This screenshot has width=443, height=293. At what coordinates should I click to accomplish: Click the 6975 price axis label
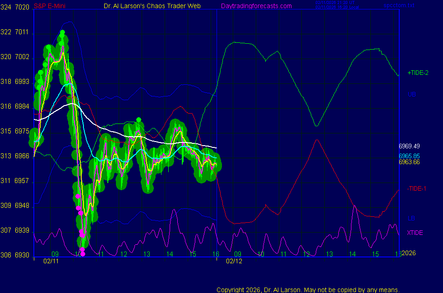pyautogui.click(x=22, y=131)
